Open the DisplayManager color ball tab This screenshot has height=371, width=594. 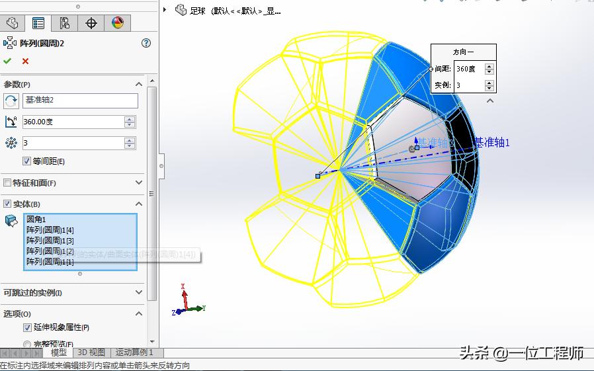[x=118, y=24]
